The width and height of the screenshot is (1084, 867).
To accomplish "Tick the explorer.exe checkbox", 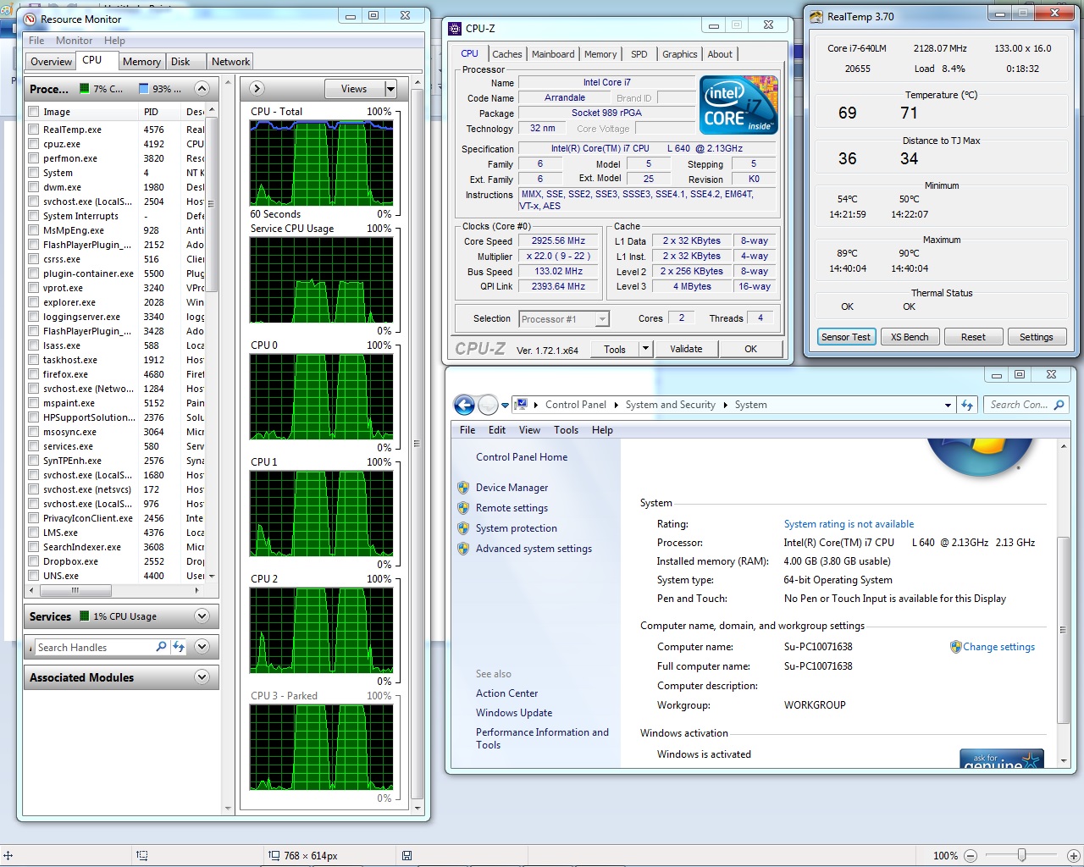I will pyautogui.click(x=34, y=302).
